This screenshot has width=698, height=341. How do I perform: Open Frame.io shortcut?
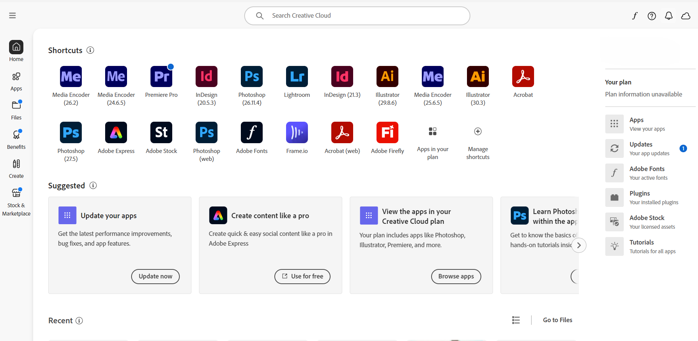(x=297, y=133)
